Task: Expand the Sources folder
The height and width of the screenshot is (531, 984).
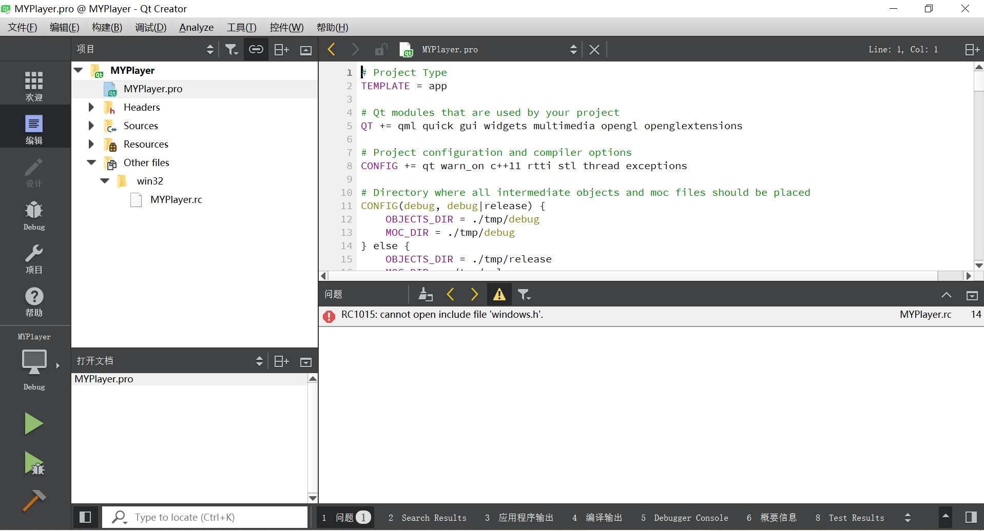Action: pos(91,126)
